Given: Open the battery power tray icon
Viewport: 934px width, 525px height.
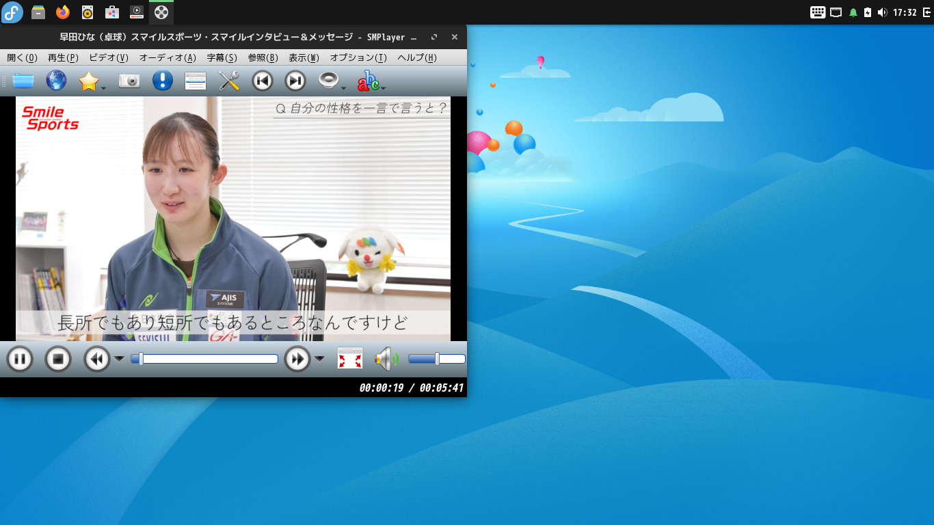Looking at the screenshot, I should 868,12.
